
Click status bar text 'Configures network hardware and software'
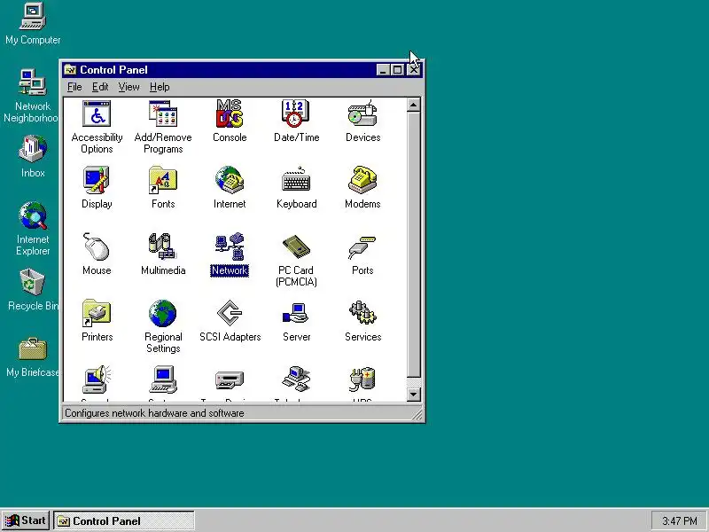(154, 413)
